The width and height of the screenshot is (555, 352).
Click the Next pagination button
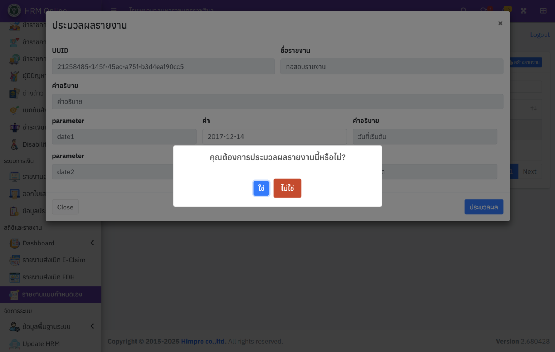coord(529,172)
